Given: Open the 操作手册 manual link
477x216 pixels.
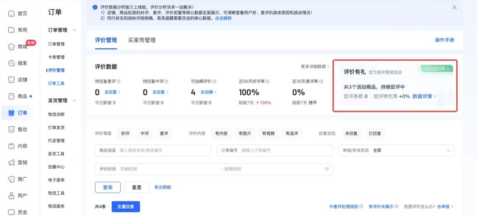Looking at the screenshot, I should 444,40.
